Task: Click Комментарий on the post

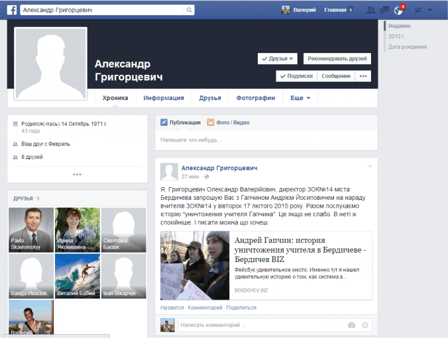Action: [x=205, y=308]
